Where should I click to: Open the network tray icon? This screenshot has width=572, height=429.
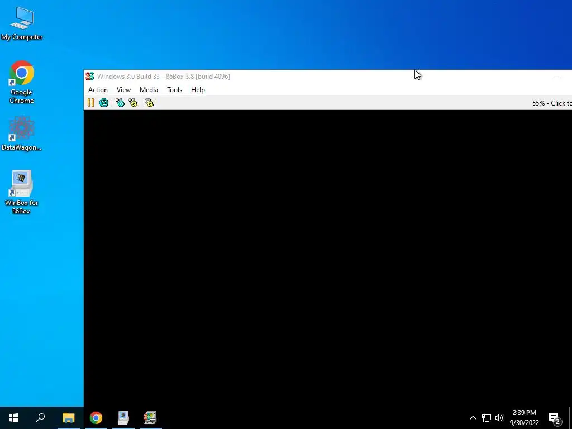pos(487,418)
